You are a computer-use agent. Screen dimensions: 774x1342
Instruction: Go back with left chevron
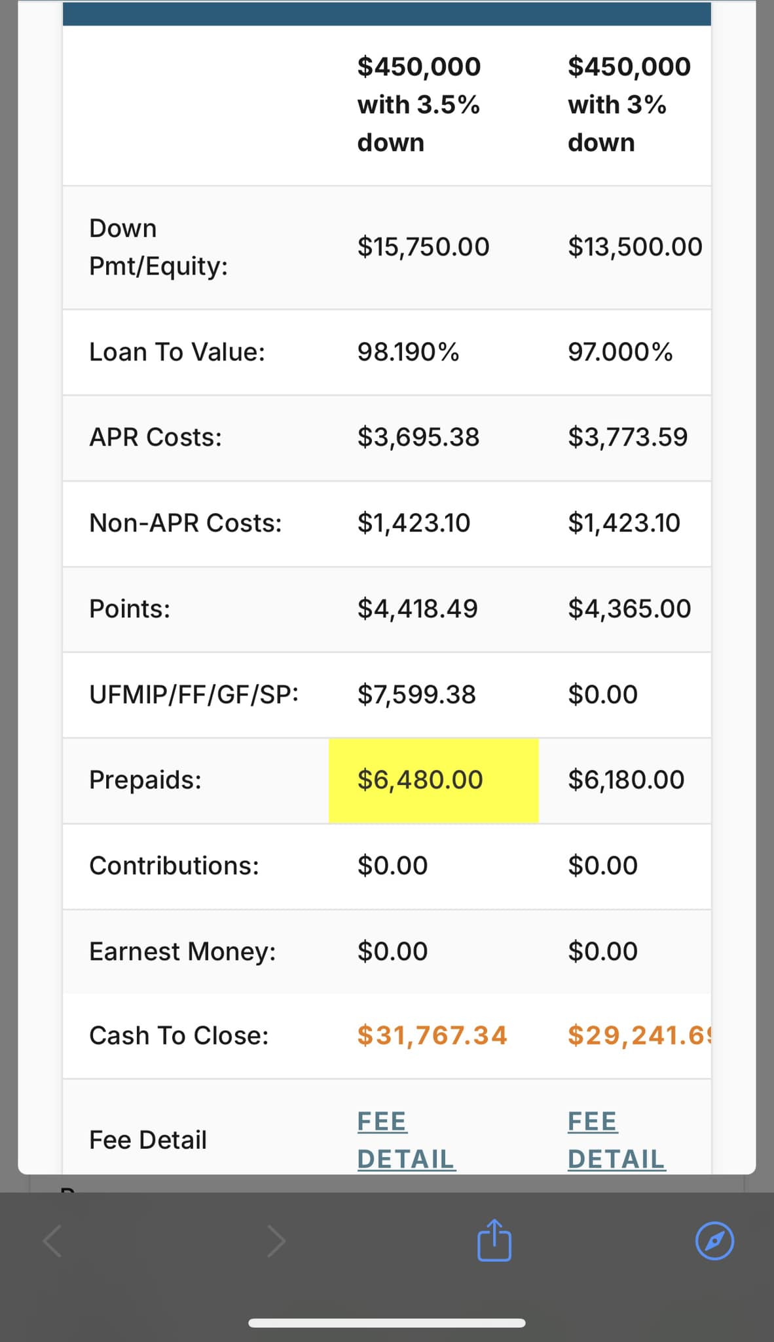(x=52, y=1241)
